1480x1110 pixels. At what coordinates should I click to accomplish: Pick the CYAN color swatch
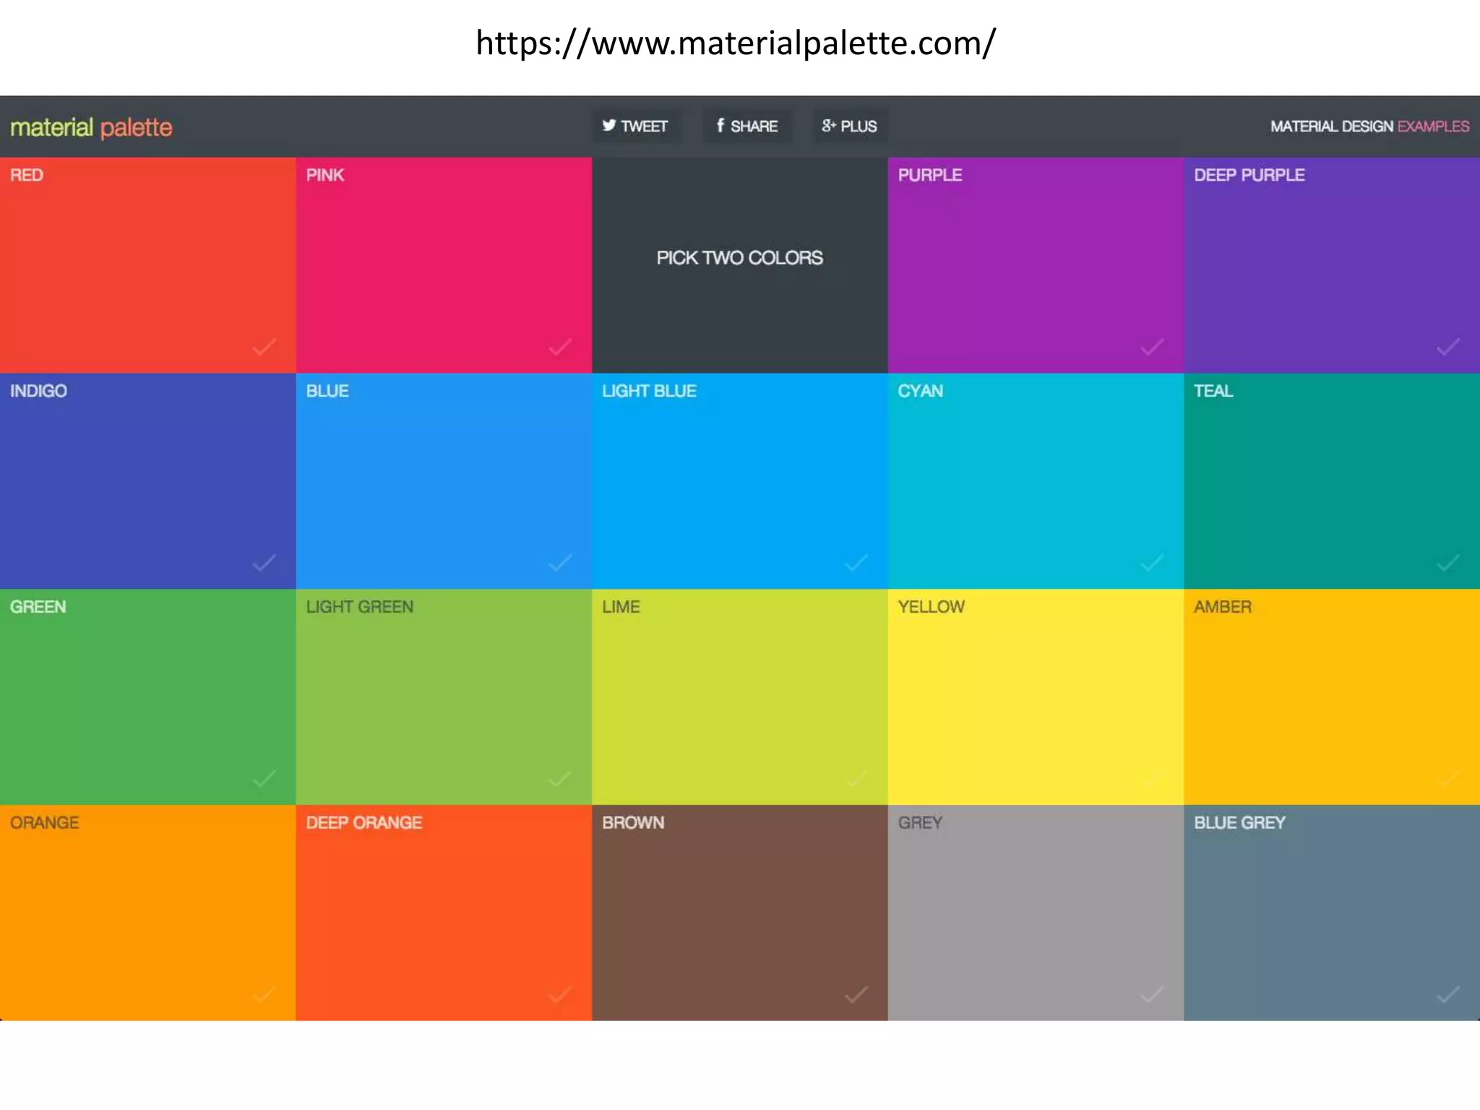1036,481
